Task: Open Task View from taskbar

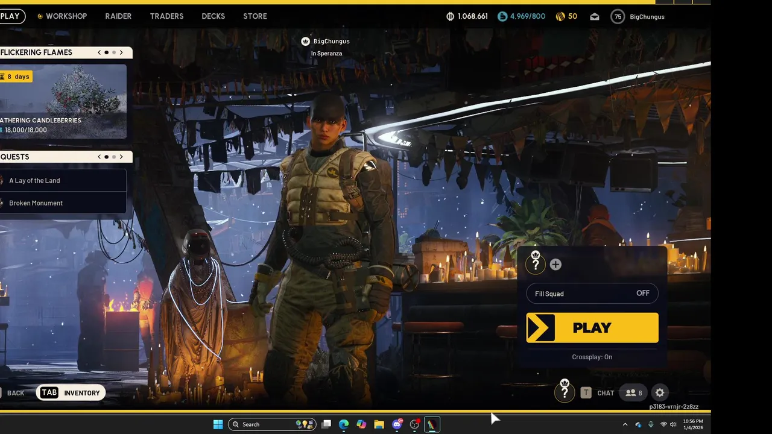Action: click(326, 424)
